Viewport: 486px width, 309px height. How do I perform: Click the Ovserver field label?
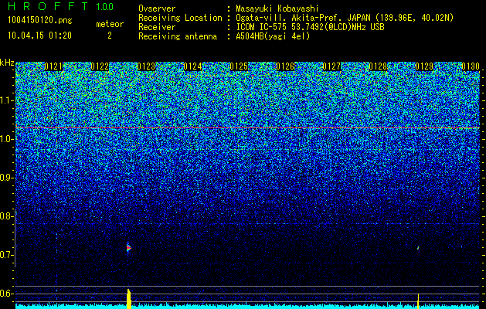tap(157, 8)
